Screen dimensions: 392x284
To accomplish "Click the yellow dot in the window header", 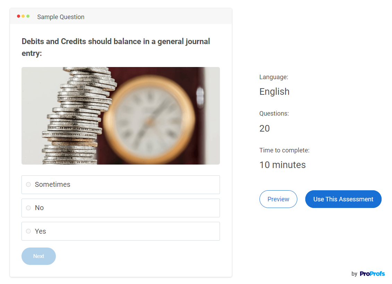I will [x=23, y=16].
